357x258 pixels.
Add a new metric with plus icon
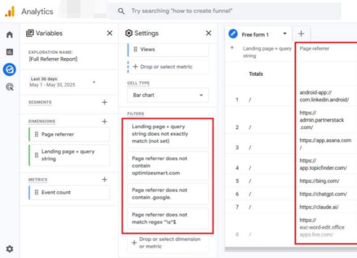coord(104,179)
